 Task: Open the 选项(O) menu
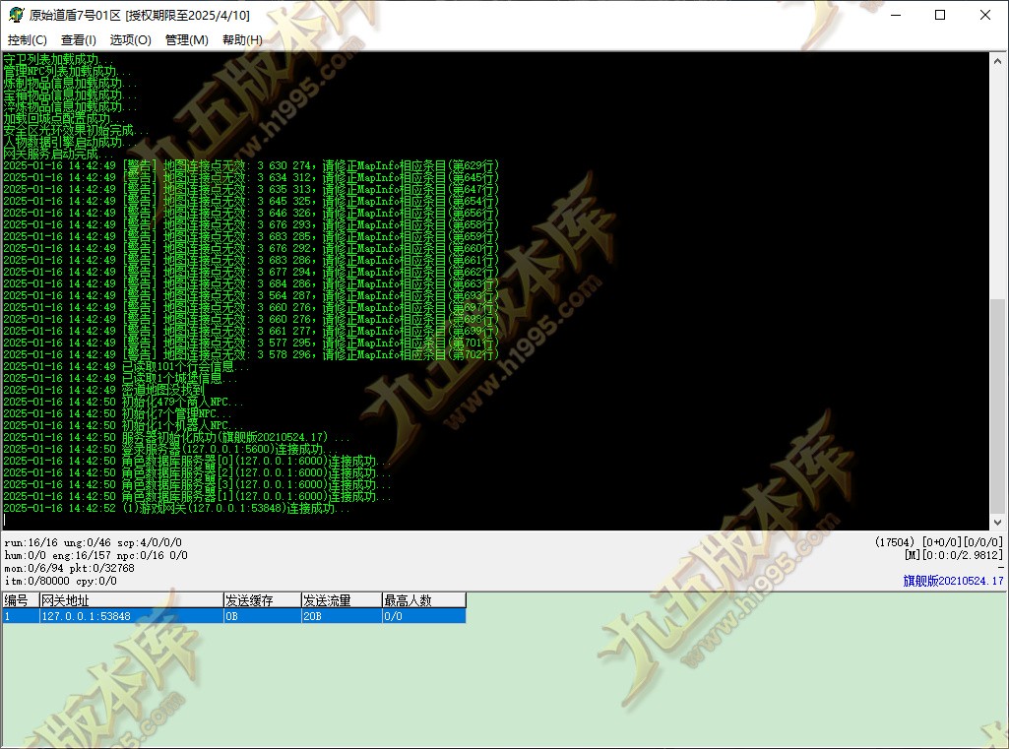(x=130, y=40)
